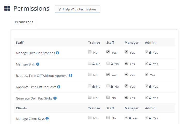Uncheck Manage Staff for Manager
Image resolution: width=186 pixels, height=124 pixels.
click(x=126, y=63)
